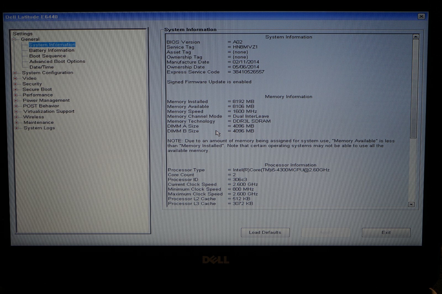The image size is (442, 294).
Task: Expand the Secure Boot node
Action: click(x=15, y=89)
